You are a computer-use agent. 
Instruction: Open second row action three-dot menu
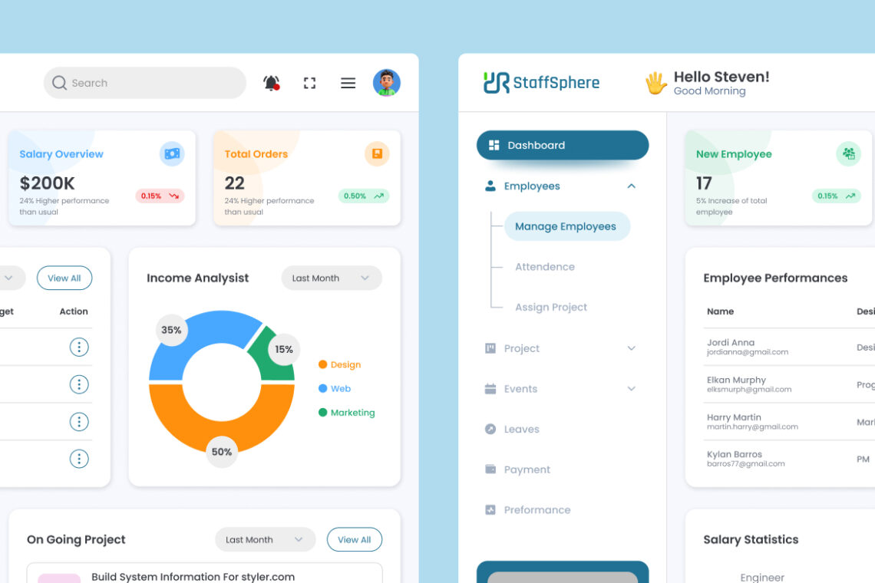pyautogui.click(x=79, y=384)
